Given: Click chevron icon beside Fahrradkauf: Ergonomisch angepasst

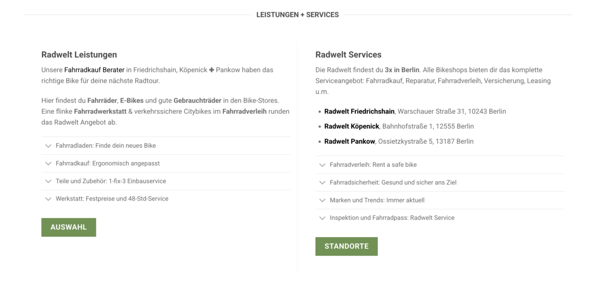Looking at the screenshot, I should pyautogui.click(x=48, y=163).
